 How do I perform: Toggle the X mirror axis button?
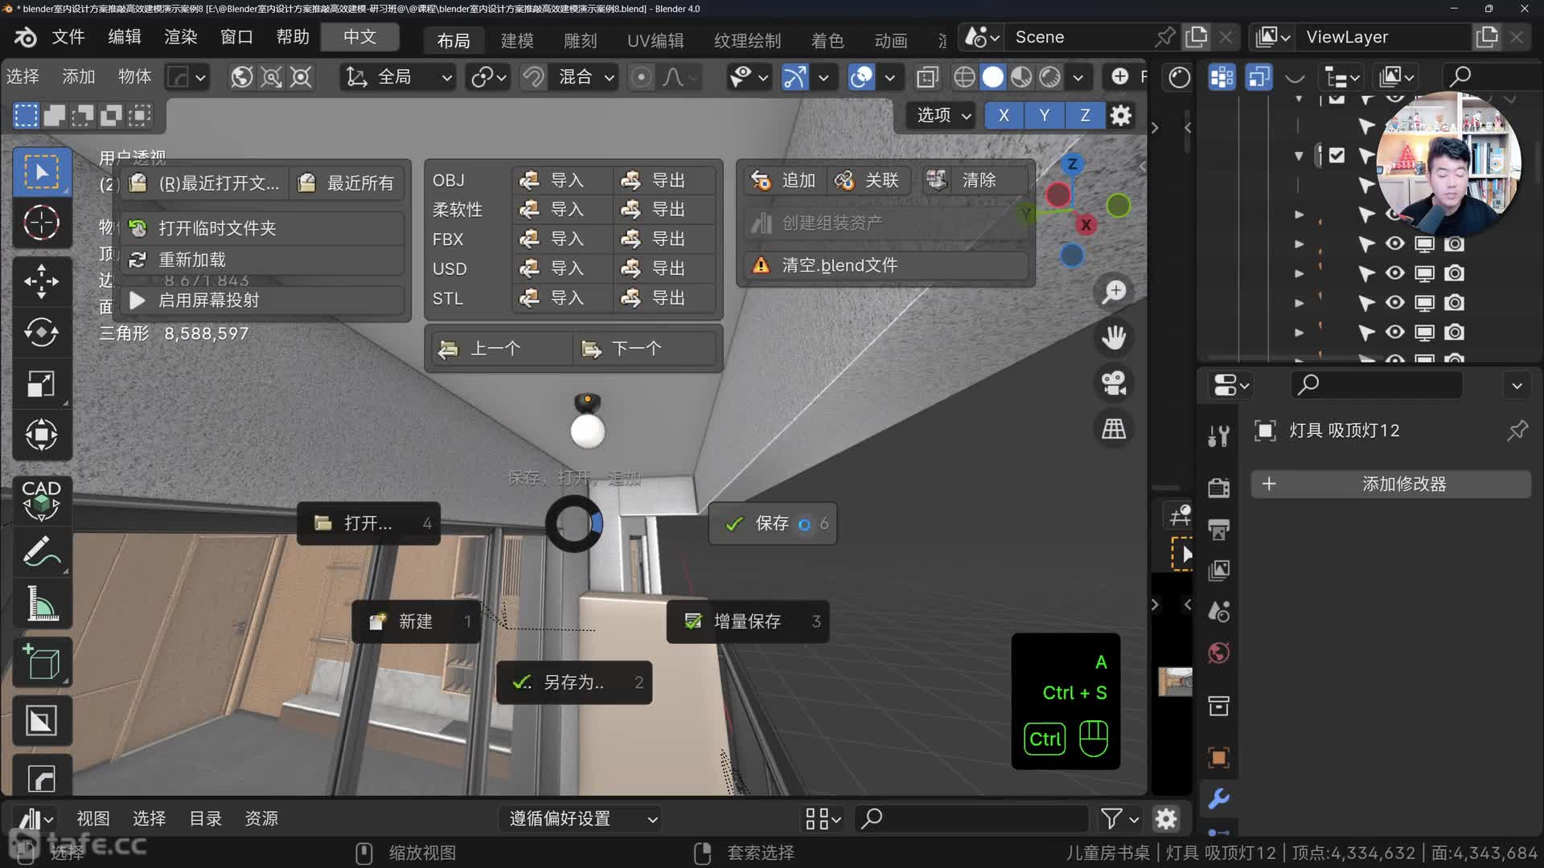1004,115
